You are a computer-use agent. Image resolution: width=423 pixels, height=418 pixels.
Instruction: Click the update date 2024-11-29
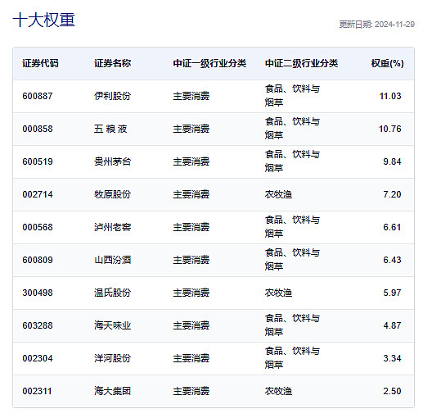tap(394, 25)
